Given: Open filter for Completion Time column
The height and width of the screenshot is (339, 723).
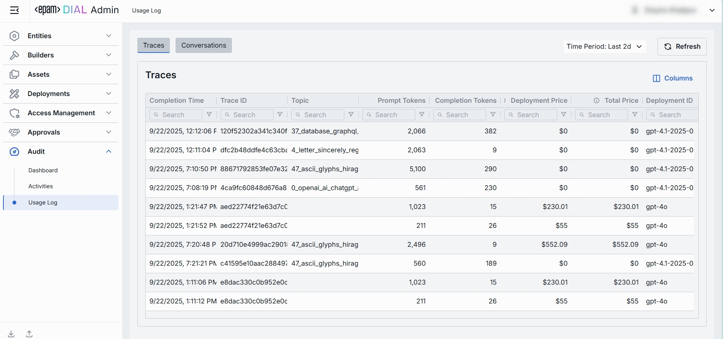Looking at the screenshot, I should click(x=209, y=115).
